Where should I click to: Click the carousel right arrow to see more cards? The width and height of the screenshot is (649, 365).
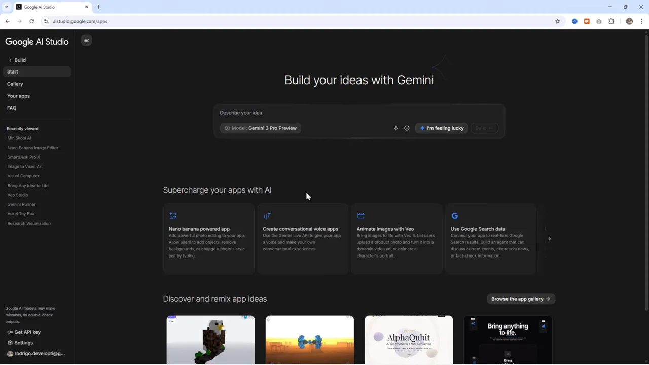tap(550, 238)
